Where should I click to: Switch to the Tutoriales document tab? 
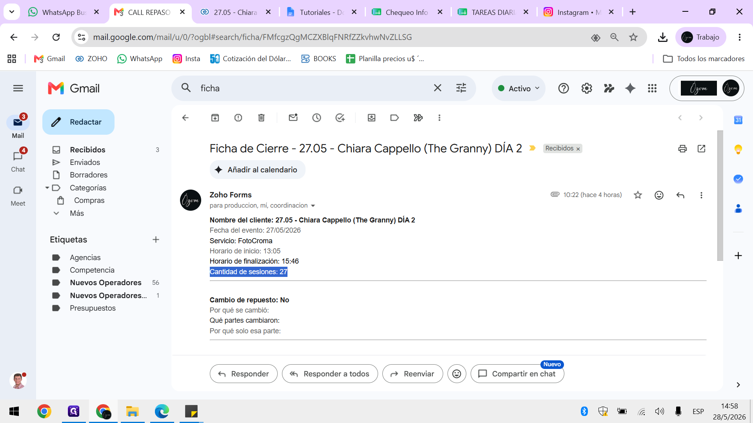pyautogui.click(x=322, y=13)
